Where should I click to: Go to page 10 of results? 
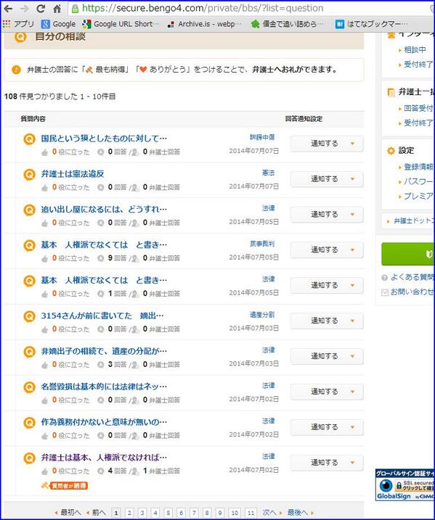235,513
